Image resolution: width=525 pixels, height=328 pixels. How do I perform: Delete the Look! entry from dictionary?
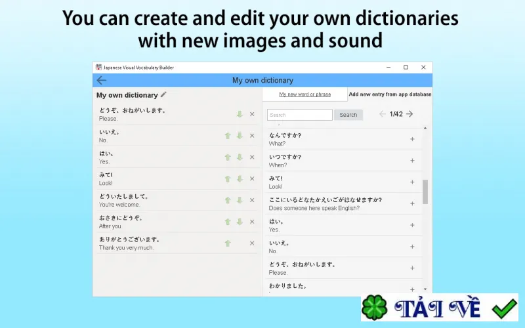point(252,178)
